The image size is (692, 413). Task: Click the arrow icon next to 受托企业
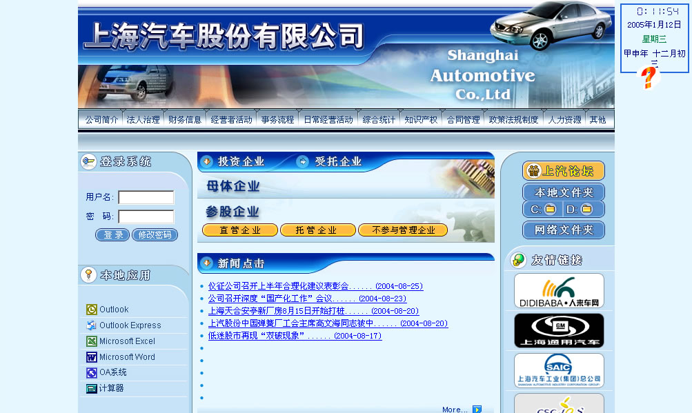pos(302,161)
